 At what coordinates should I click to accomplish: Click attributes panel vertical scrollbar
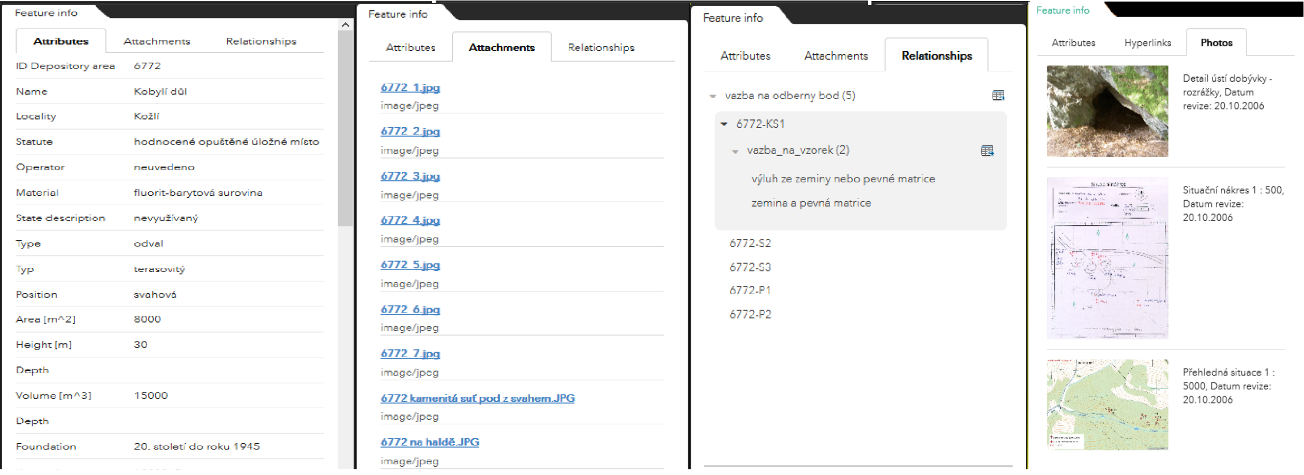tap(345, 129)
